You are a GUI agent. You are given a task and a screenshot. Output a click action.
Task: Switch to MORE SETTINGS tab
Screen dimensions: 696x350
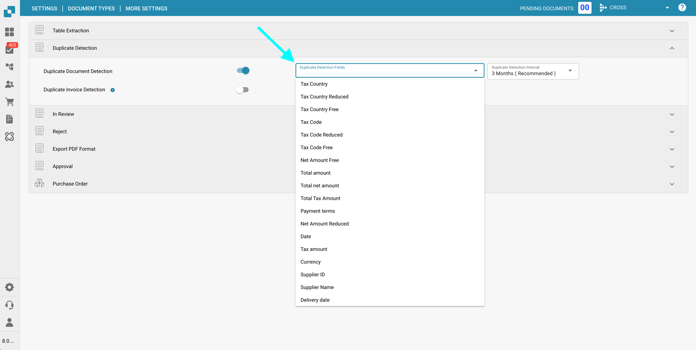point(146,8)
